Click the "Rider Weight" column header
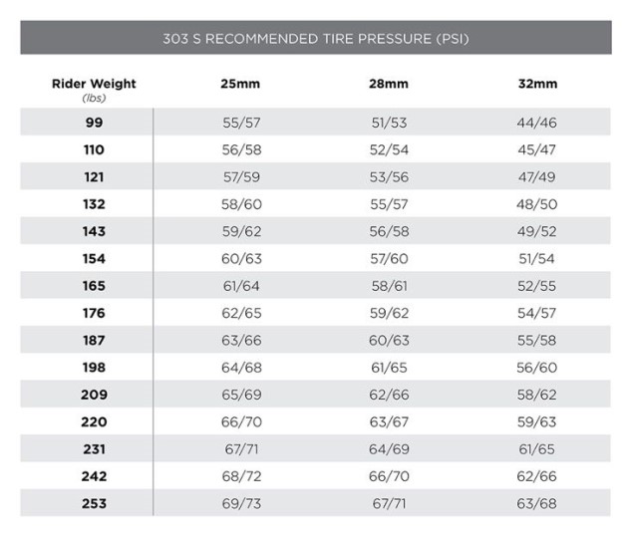This screenshot has height=544, width=631. click(x=94, y=84)
